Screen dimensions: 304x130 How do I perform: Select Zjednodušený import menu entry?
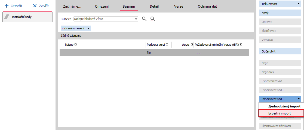(x=284, y=106)
